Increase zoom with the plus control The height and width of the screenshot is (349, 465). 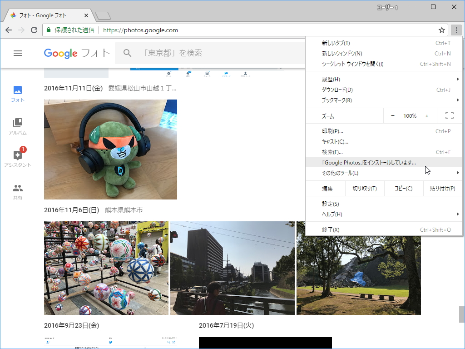[x=427, y=115]
